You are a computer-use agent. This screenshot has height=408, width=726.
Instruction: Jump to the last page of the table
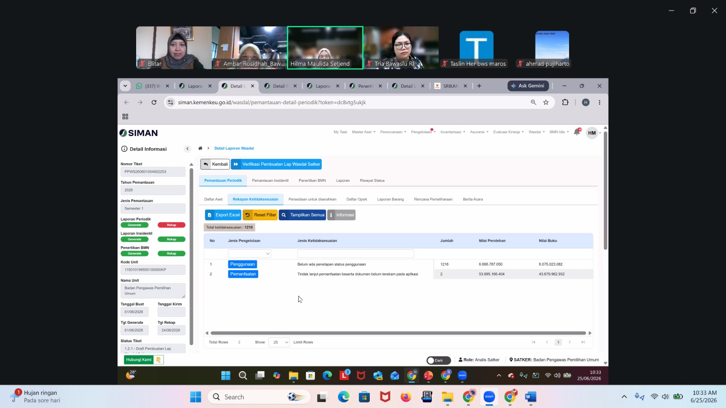coord(583,342)
